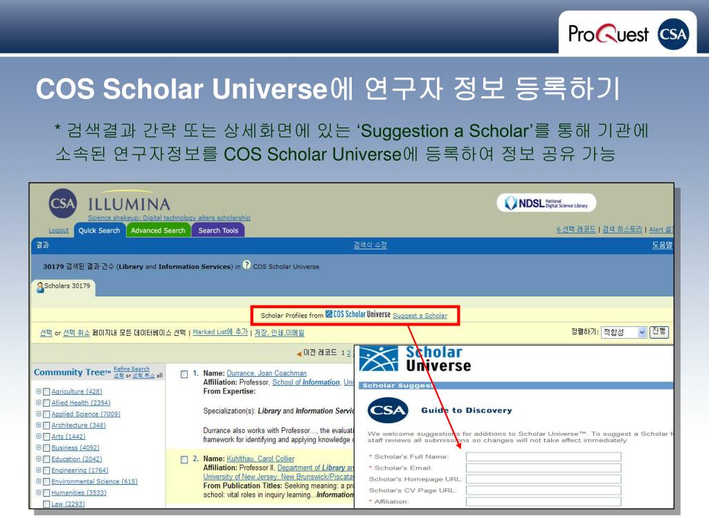Viewport: 709px width, 532px height.
Task: Click the Refine Search link
Action: click(x=132, y=369)
